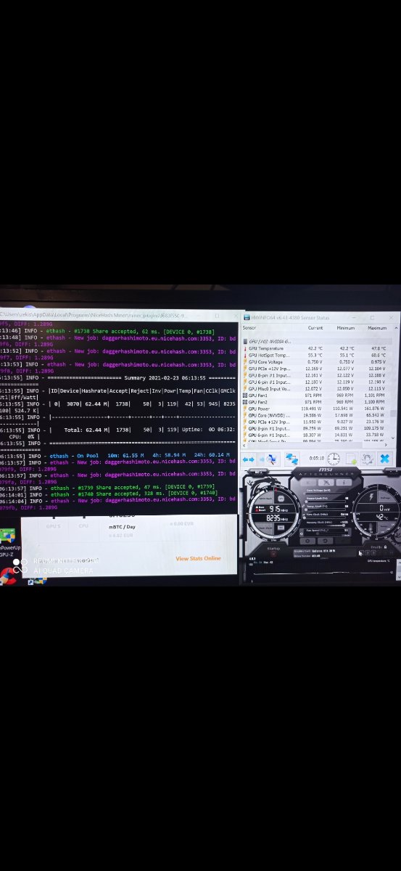Click the HWiNFO horizontal scrollbar left arrow
401x871 pixels.
(x=244, y=444)
